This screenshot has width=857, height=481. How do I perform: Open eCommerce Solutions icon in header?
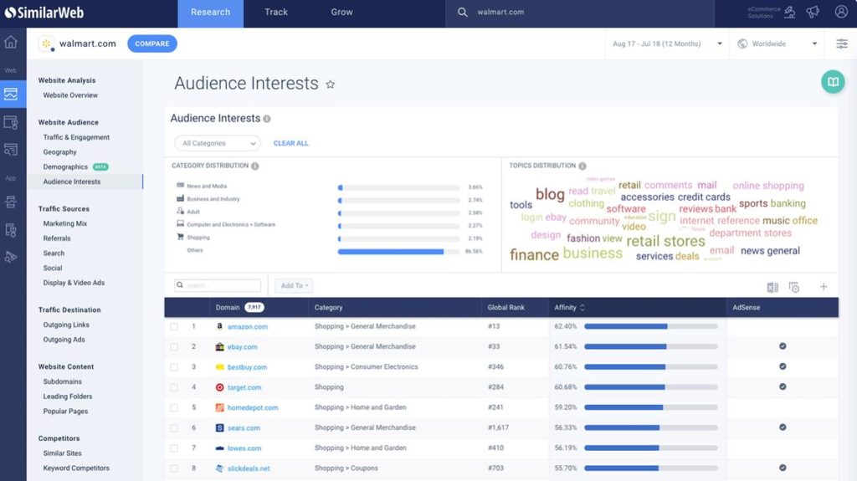click(x=790, y=12)
